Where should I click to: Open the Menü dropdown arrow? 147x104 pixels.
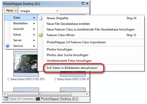click(16, 11)
